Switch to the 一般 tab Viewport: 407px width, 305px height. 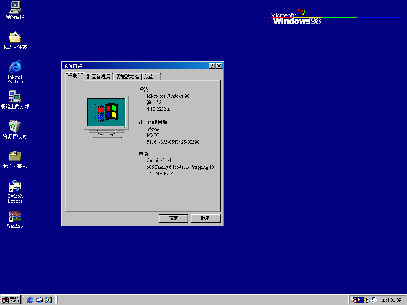pyautogui.click(x=75, y=76)
